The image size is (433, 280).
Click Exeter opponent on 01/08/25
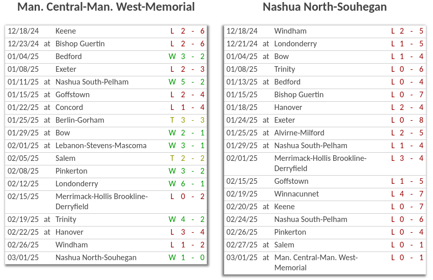pos(66,69)
